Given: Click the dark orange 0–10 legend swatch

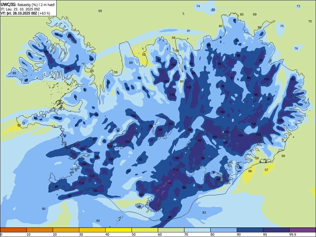Looking at the screenshot, I should 14,230.
